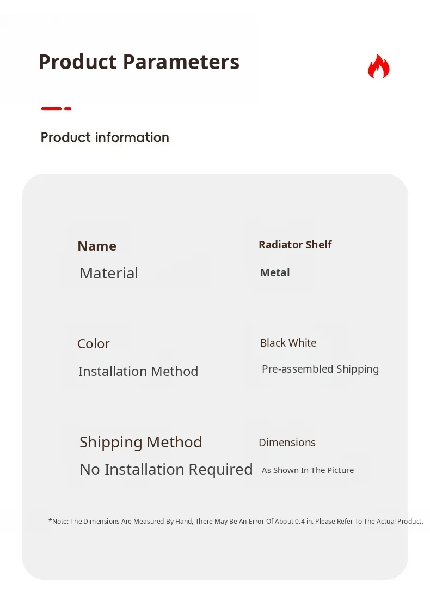Click the Name label

[97, 246]
